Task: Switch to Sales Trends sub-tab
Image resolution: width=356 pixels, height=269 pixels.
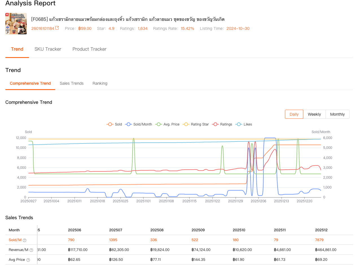Action: pyautogui.click(x=72, y=84)
